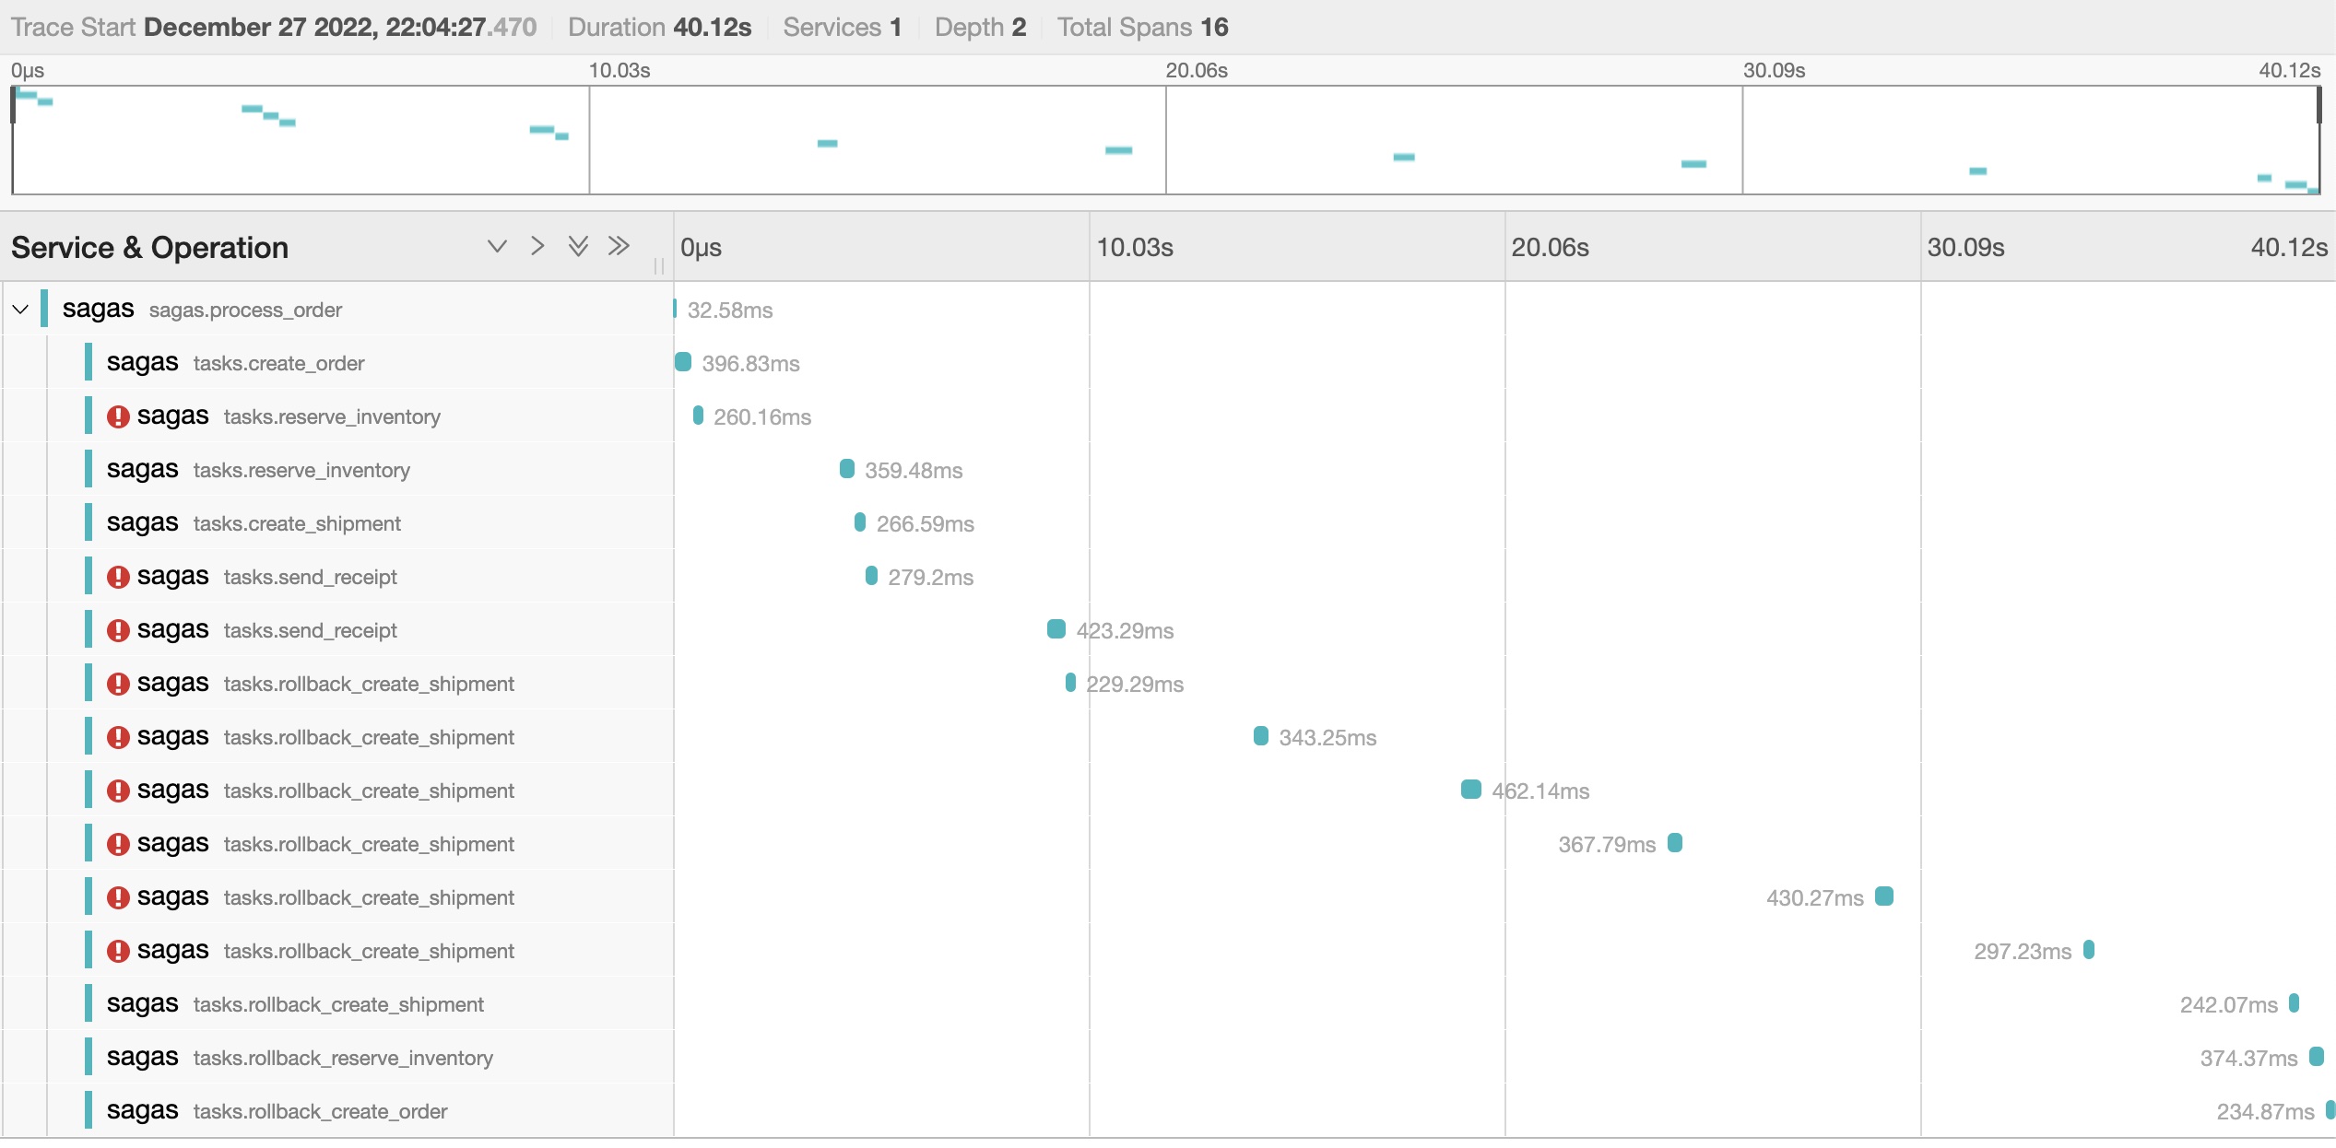Click the Depth 2 label
Screen dimensions: 2336x1148
click(x=981, y=27)
